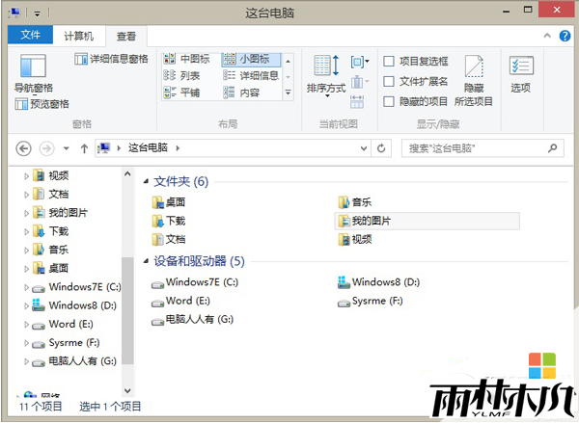Collapse the ribbon with the chevron
The height and width of the screenshot is (423, 579).
pos(547,36)
